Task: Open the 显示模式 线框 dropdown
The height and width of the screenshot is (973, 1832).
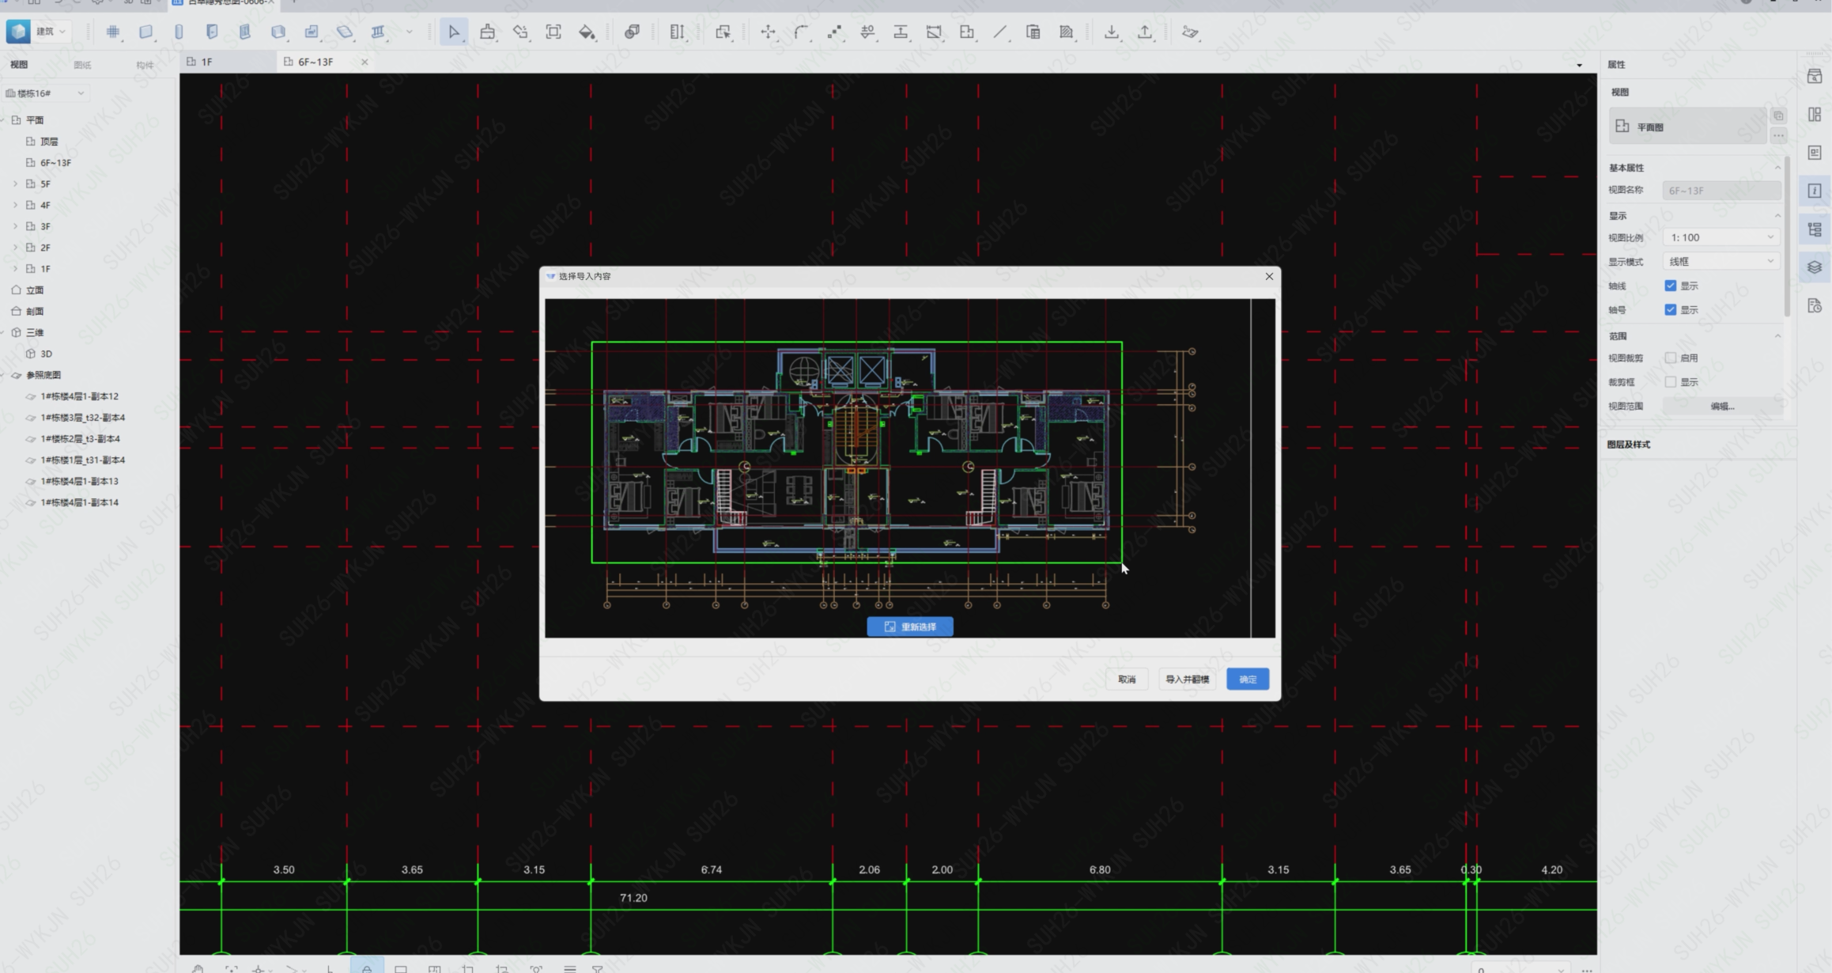Action: 1721,262
